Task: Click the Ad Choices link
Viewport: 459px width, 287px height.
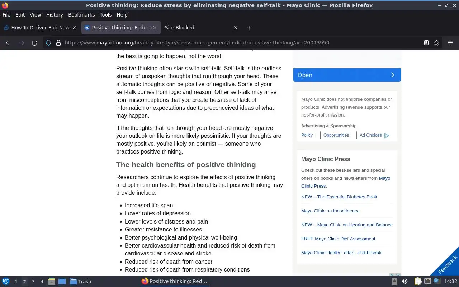Action: pos(370,135)
